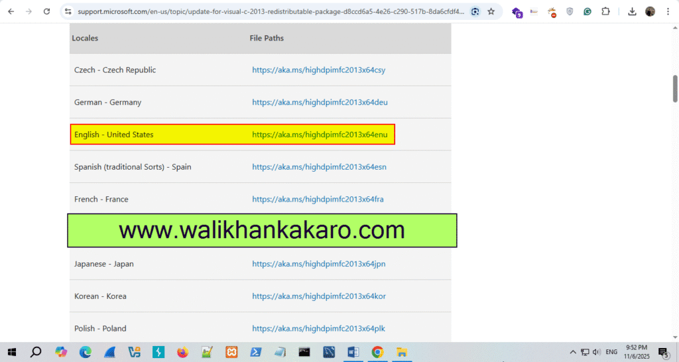Open the Chrome profile avatar
Screen dimensions: 679x362
coord(650,11)
